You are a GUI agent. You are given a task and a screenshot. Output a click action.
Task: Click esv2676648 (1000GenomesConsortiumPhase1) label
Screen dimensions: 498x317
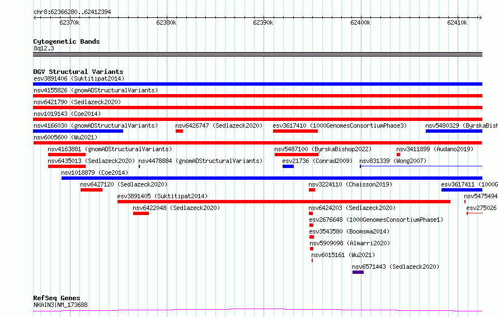point(376,220)
